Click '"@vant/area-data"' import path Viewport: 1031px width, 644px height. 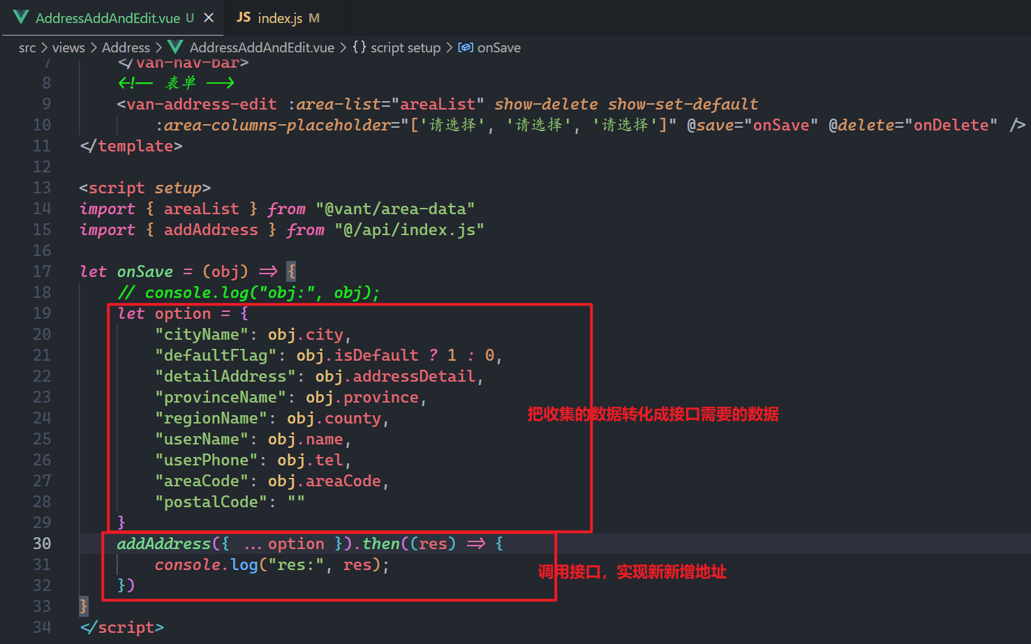click(x=395, y=209)
